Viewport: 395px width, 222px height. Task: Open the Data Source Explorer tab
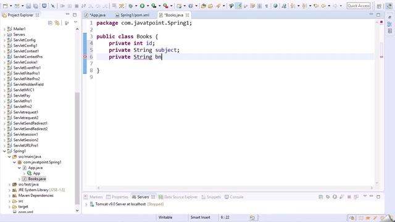point(178,197)
